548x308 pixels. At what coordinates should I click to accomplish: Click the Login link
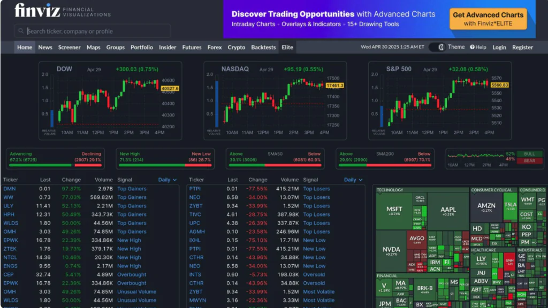coord(499,47)
